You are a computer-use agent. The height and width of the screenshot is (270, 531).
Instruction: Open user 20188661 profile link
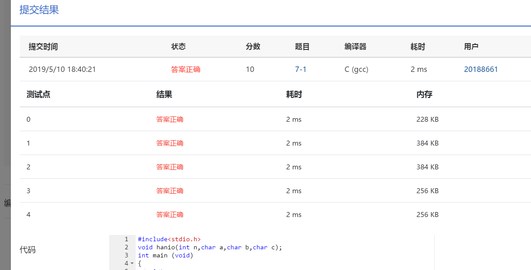coord(481,69)
